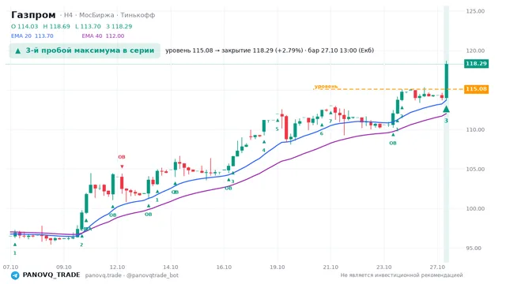Image resolution: width=506 pixels, height=284 pixels.
Task: Click the "Газпром" ticker title
Action: 33,15
